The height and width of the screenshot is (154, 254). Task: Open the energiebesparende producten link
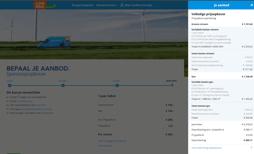click(37, 109)
